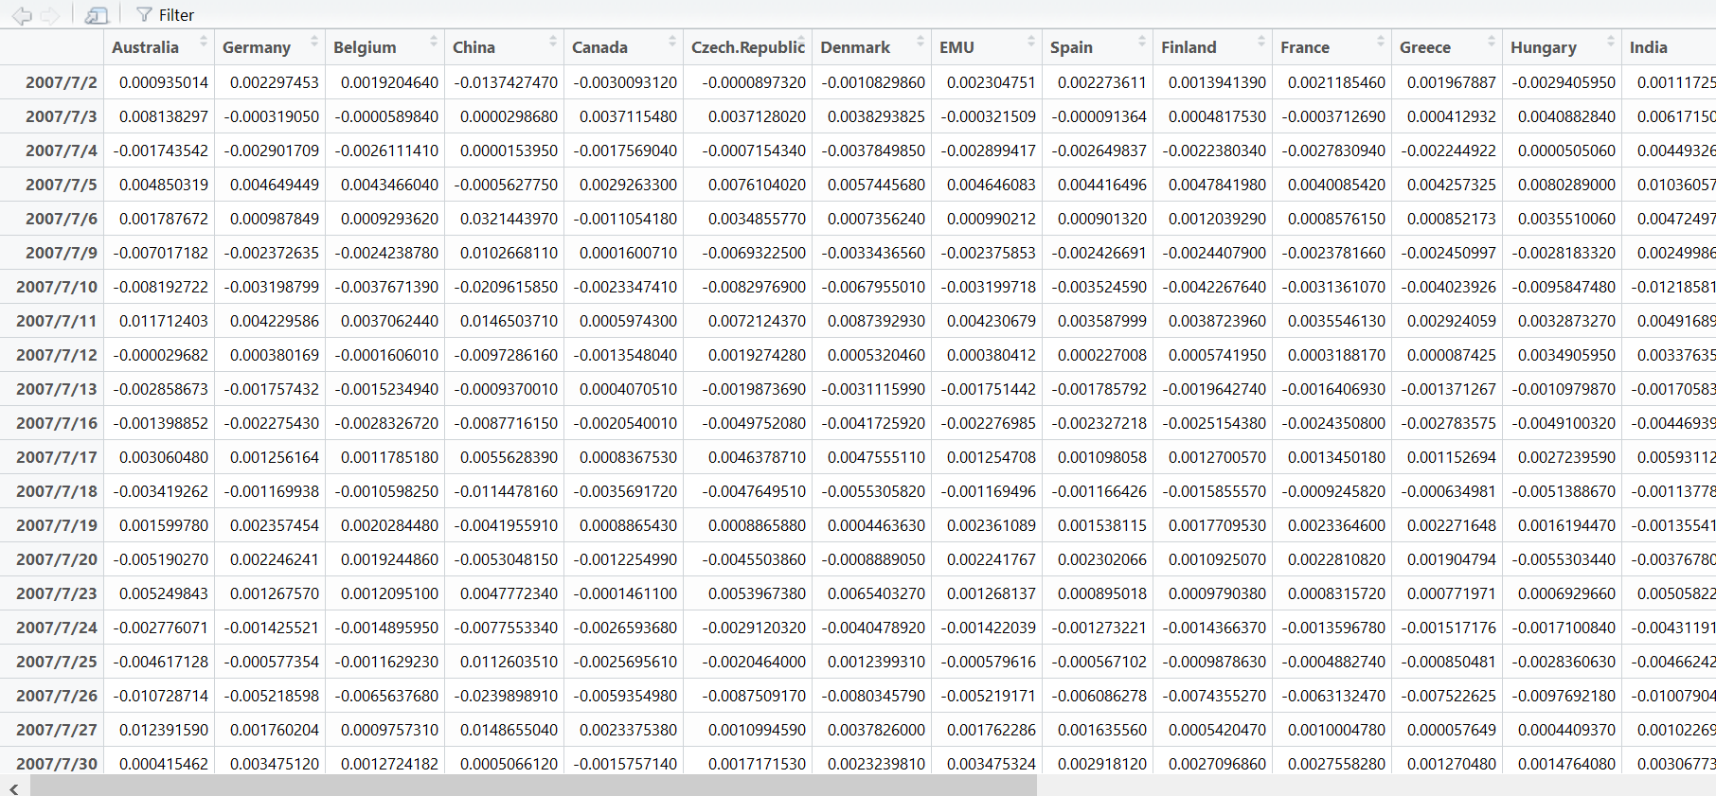Open the Filter option
Image resolution: width=1716 pixels, height=796 pixels.
166,15
